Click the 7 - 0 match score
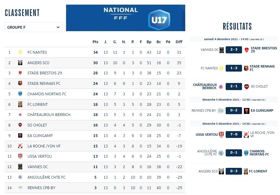Screen dimensions: 280x195 pos(234,135)
